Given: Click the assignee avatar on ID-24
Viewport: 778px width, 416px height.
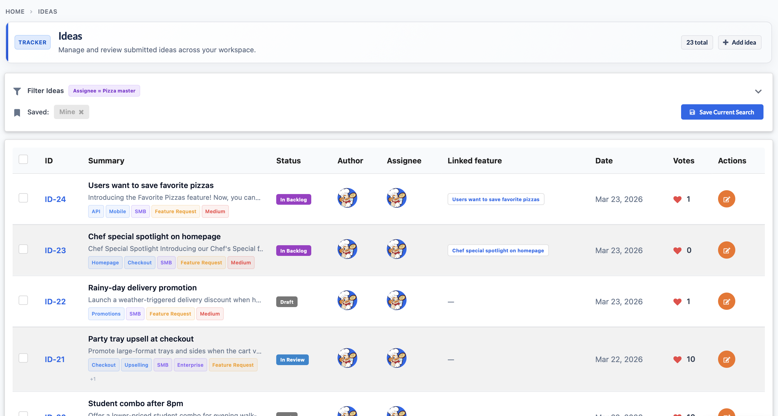Looking at the screenshot, I should pos(397,198).
